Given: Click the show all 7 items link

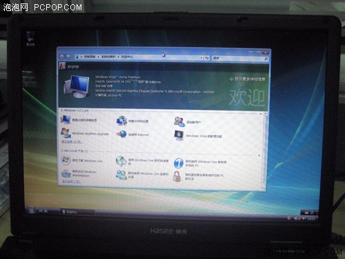Looking at the screenshot, I should pyautogui.click(x=71, y=182).
